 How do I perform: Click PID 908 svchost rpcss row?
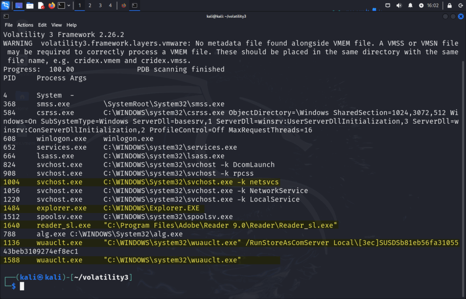pos(128,173)
